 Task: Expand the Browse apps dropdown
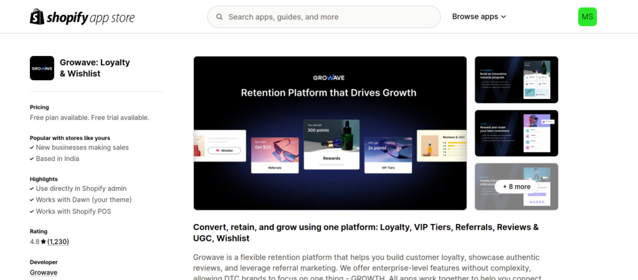click(479, 17)
